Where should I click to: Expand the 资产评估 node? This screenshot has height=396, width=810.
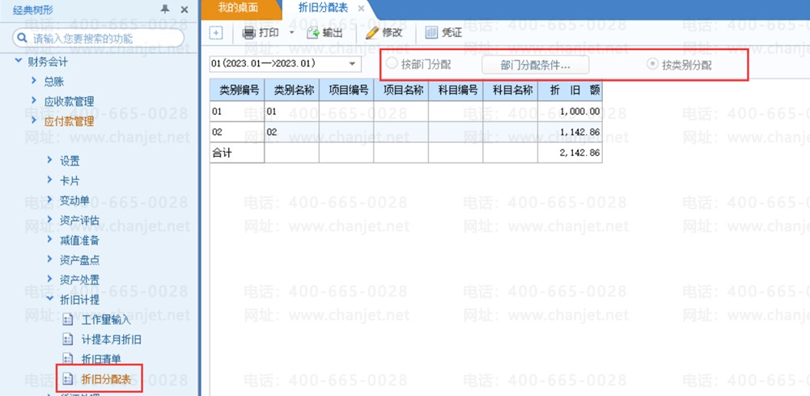pos(49,219)
